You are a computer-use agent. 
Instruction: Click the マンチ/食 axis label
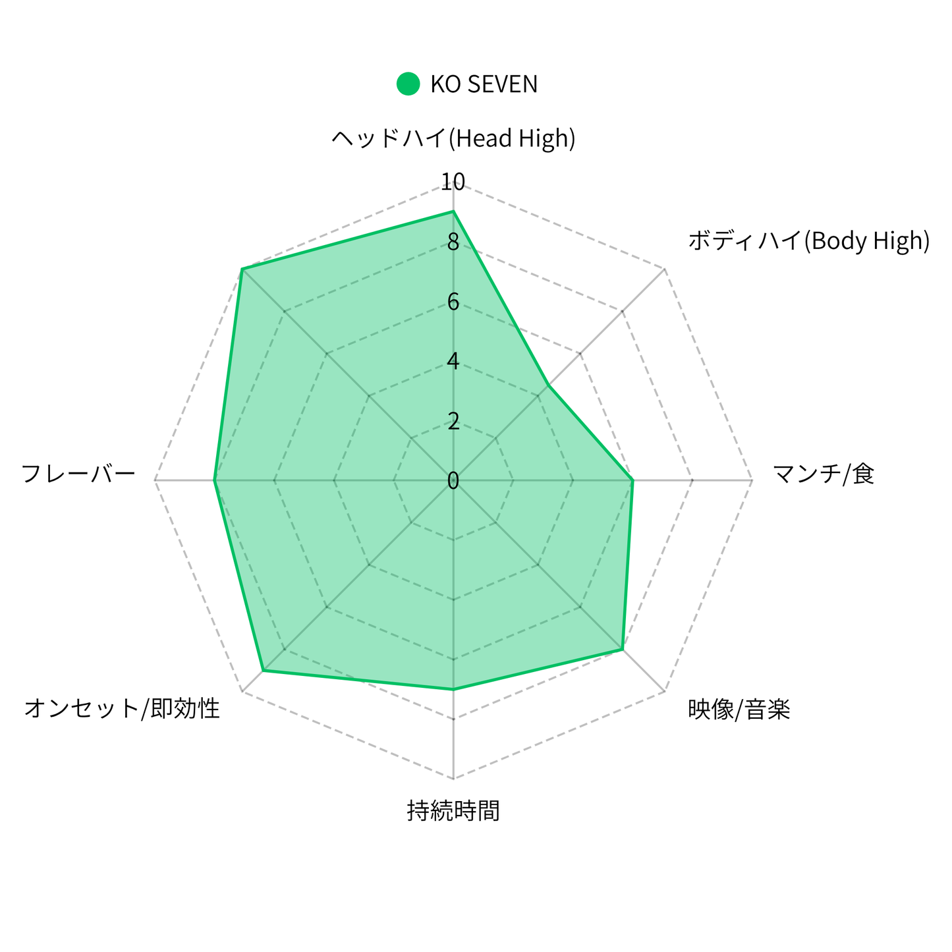824,474
